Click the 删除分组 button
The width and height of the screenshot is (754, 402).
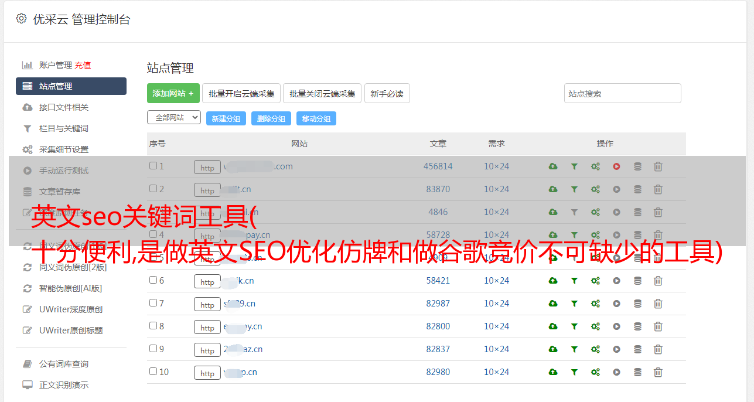point(271,118)
